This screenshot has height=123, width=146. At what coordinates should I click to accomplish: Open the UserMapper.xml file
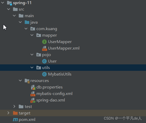(64, 48)
